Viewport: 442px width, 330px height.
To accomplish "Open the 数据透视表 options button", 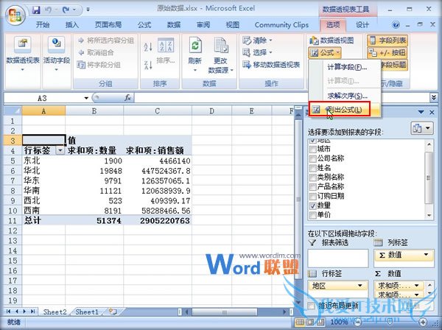I will [x=23, y=55].
